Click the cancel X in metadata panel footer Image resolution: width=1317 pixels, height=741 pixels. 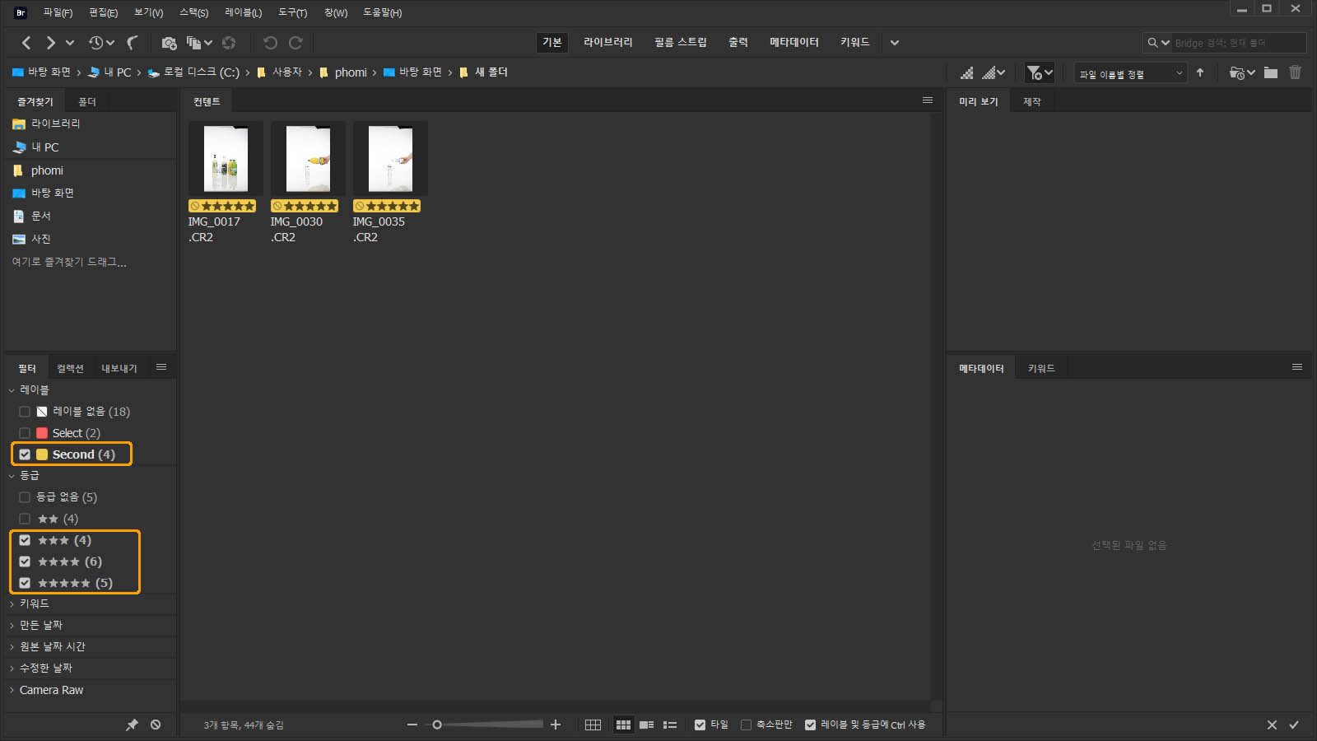(1272, 725)
